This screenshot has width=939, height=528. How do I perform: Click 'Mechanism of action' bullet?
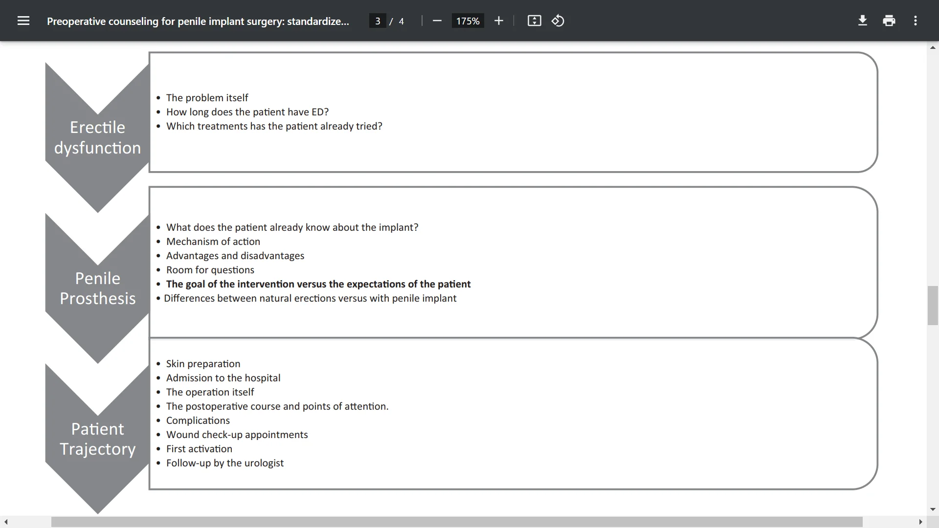[213, 242]
